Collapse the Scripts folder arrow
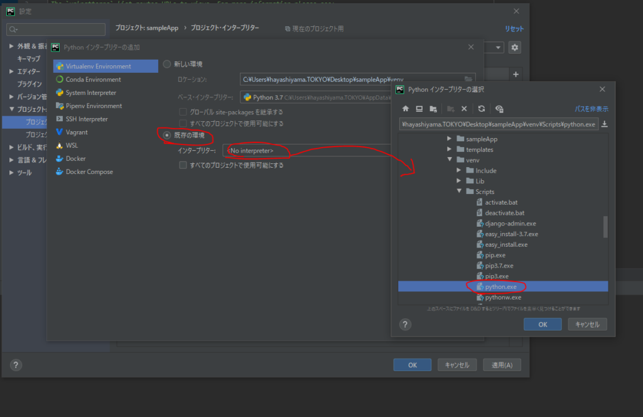643x417 pixels. pyautogui.click(x=459, y=191)
